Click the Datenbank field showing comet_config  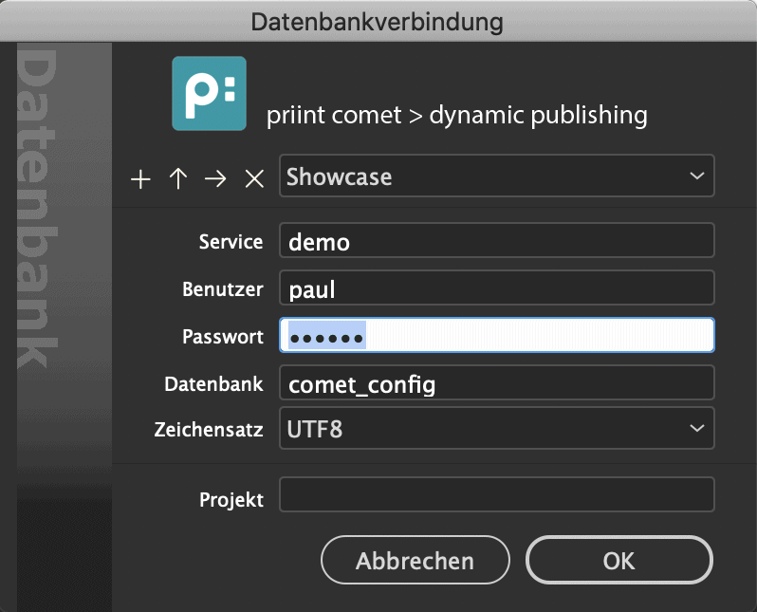click(497, 382)
